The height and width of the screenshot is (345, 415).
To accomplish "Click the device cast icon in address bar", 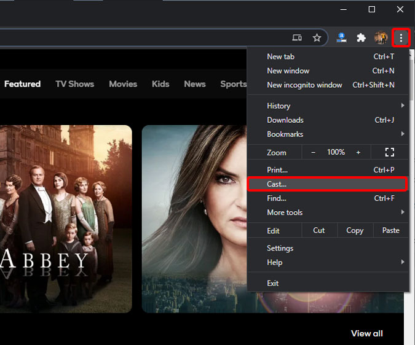I will point(297,38).
